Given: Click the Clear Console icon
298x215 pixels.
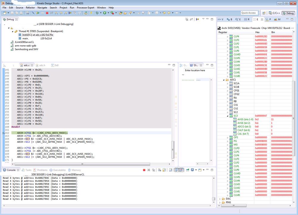Looking at the screenshot, I should coord(160,170).
